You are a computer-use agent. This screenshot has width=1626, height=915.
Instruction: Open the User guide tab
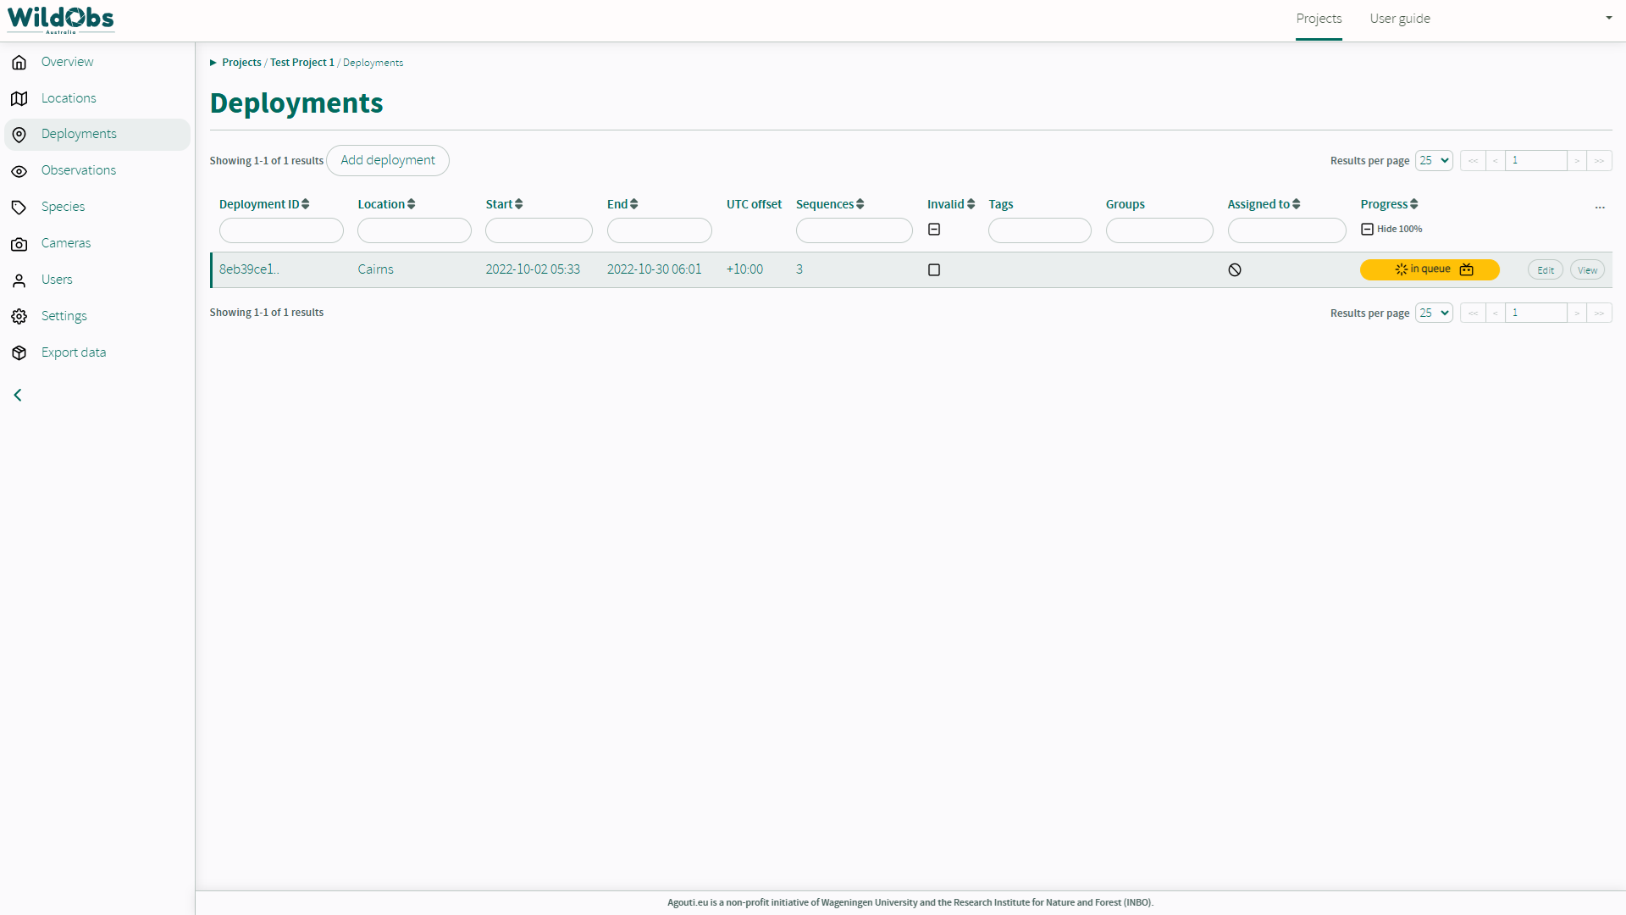1399,19
